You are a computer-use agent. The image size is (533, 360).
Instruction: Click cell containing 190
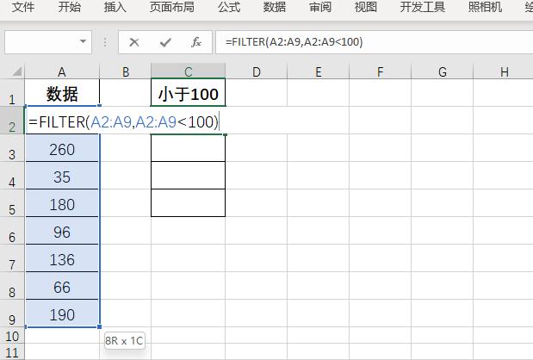62,313
